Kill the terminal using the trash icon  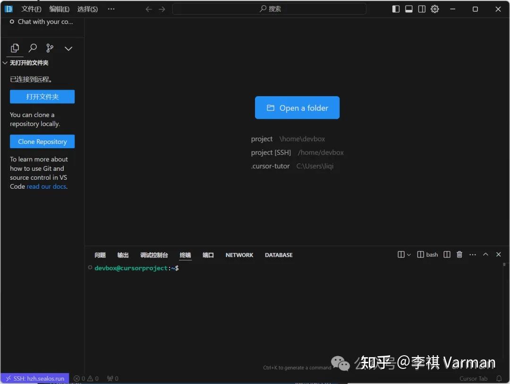459,254
